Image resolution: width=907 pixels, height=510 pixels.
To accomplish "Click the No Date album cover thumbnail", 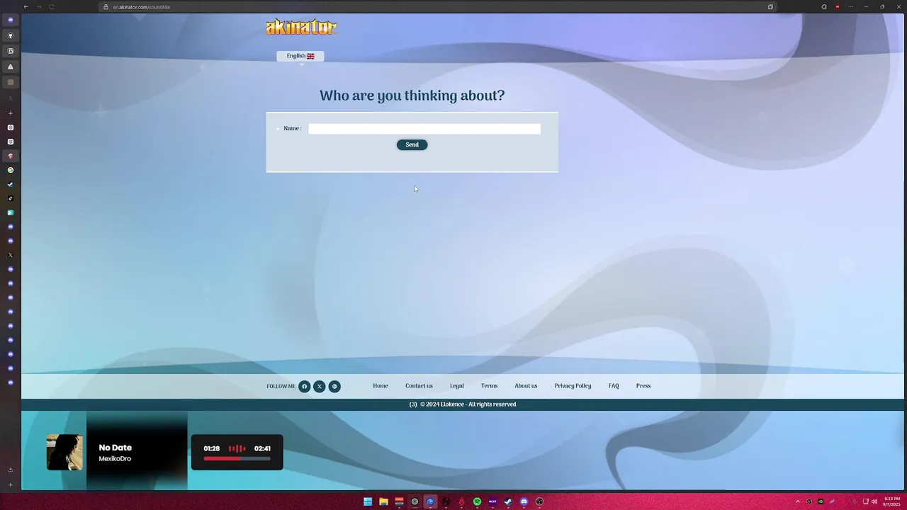I will (64, 452).
